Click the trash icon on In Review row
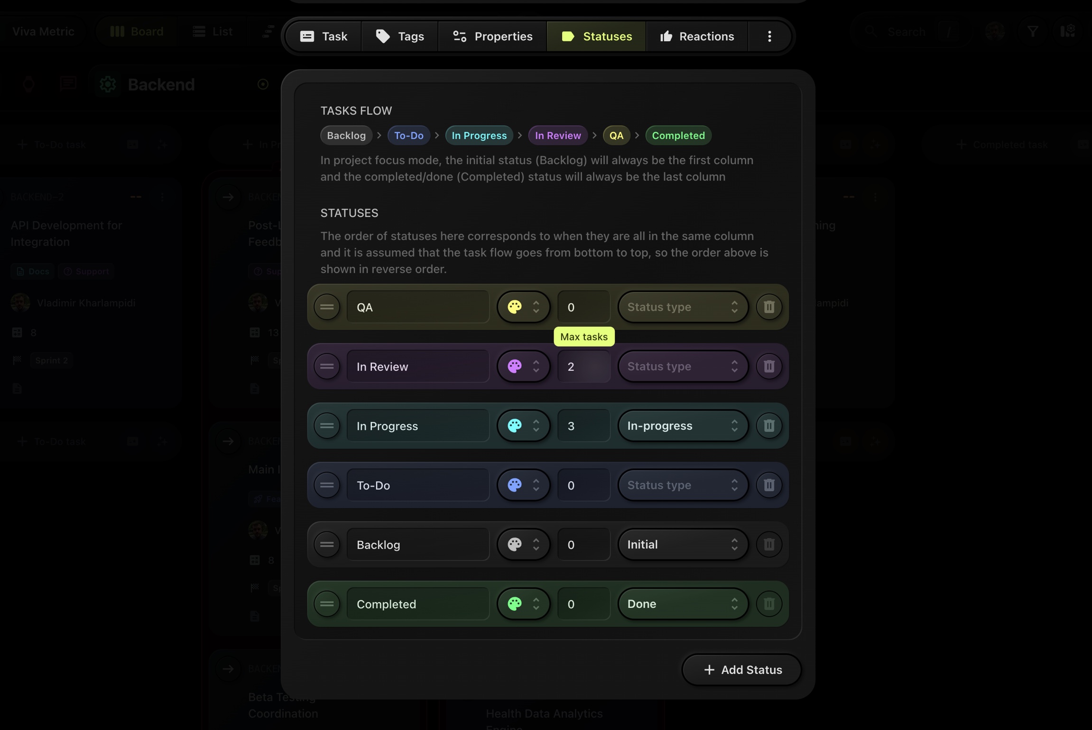The width and height of the screenshot is (1092, 730). coord(768,366)
